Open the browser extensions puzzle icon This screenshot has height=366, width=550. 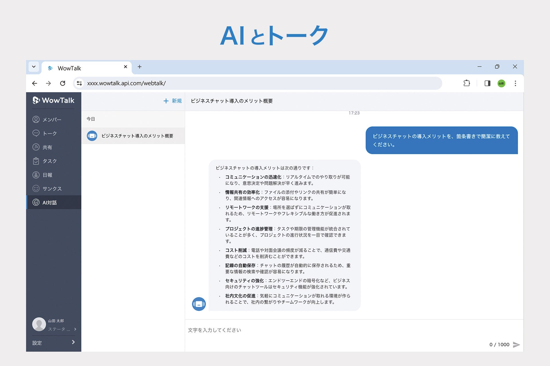(467, 83)
